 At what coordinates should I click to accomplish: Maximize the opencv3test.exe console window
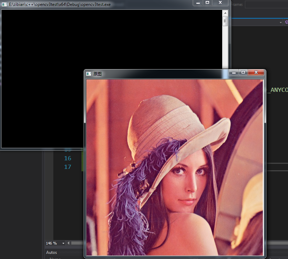207,3
